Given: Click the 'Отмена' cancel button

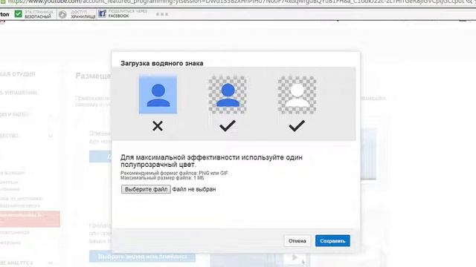Looking at the screenshot, I should point(297,241).
